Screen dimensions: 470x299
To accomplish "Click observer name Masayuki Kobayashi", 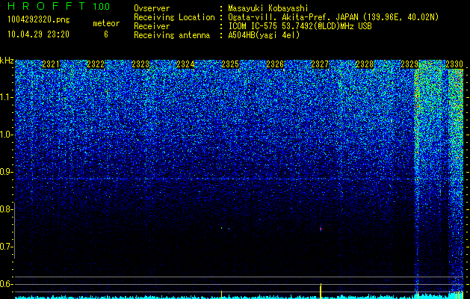I will coord(268,8).
